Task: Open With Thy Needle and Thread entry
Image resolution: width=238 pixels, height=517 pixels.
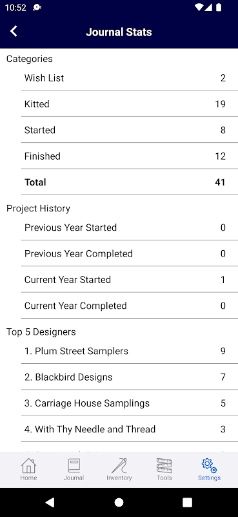Action: tap(130, 429)
